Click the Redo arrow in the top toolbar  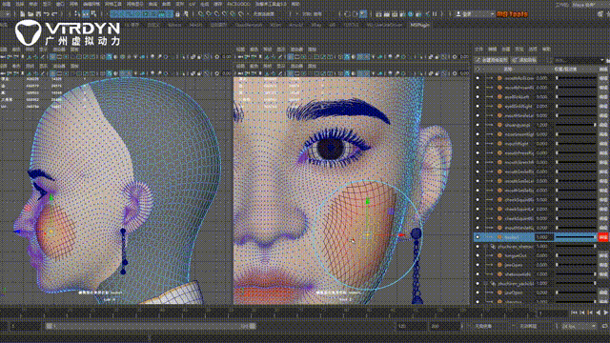(54, 14)
